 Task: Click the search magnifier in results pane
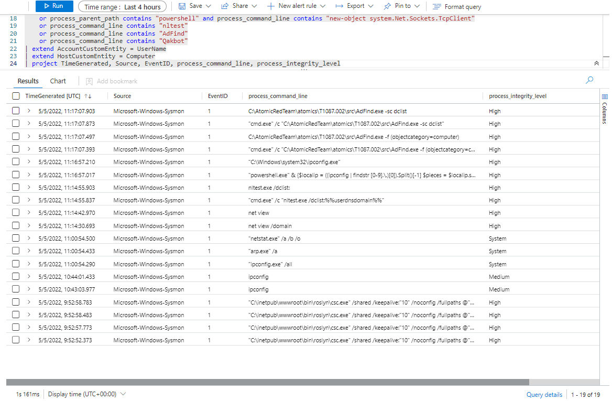[589, 80]
